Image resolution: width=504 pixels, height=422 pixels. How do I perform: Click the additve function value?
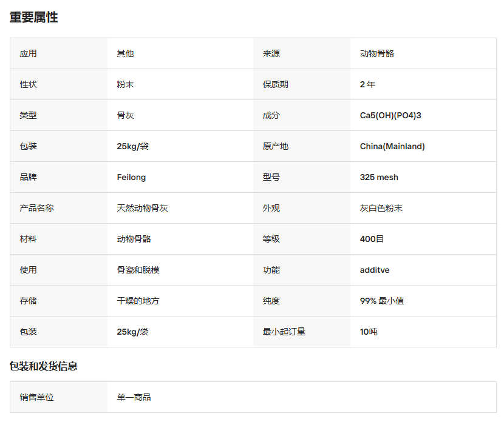[x=375, y=270]
